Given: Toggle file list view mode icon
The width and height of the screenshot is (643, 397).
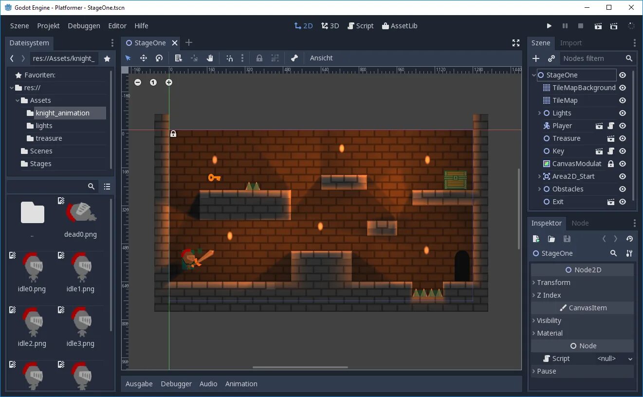Looking at the screenshot, I should (x=107, y=187).
